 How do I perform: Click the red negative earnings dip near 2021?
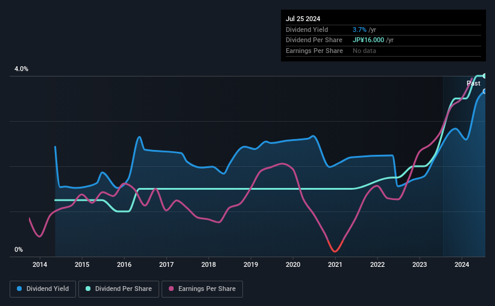point(335,247)
